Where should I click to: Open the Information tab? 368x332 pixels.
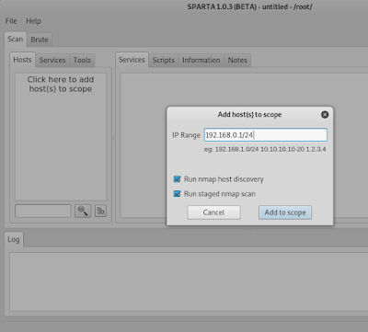click(201, 61)
